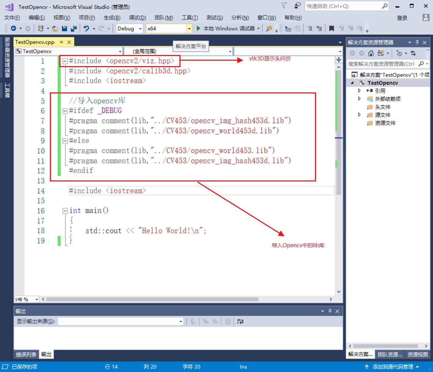Toggle auto-scroll in the Output window
433x372 pixels.
(x=193, y=321)
